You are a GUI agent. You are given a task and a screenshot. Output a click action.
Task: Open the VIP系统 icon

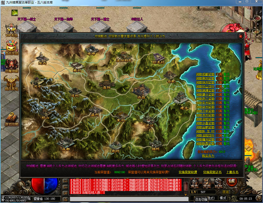[11, 30]
